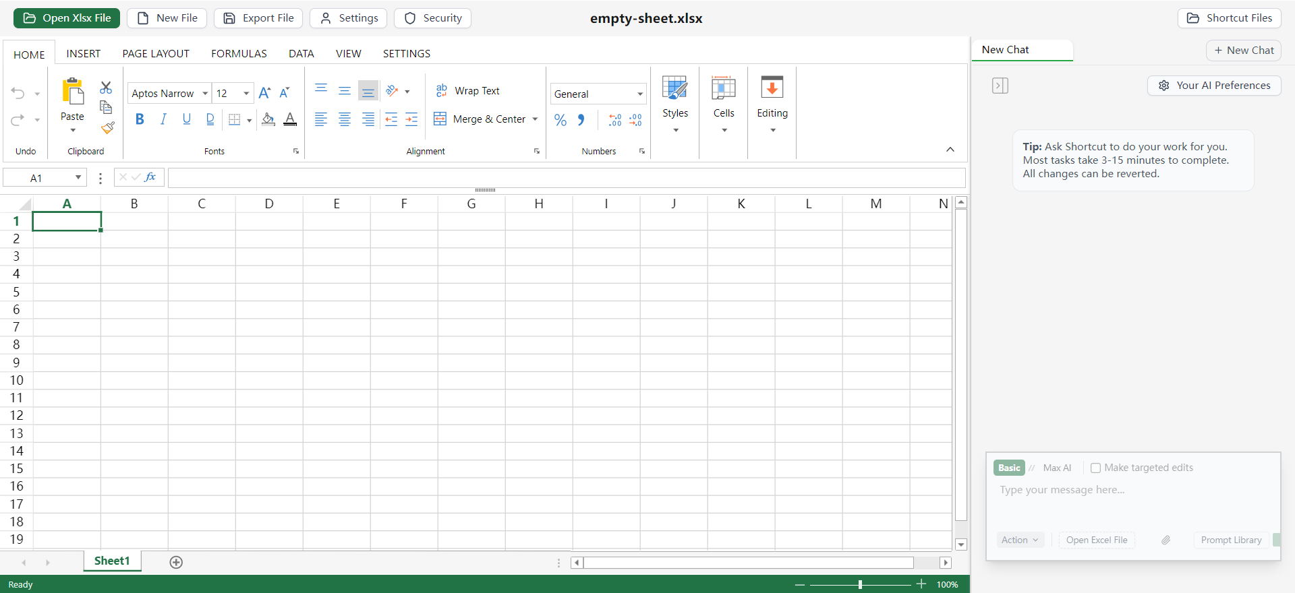Switch to the PAGE LAYOUT tab
The width and height of the screenshot is (1295, 593).
coord(156,53)
